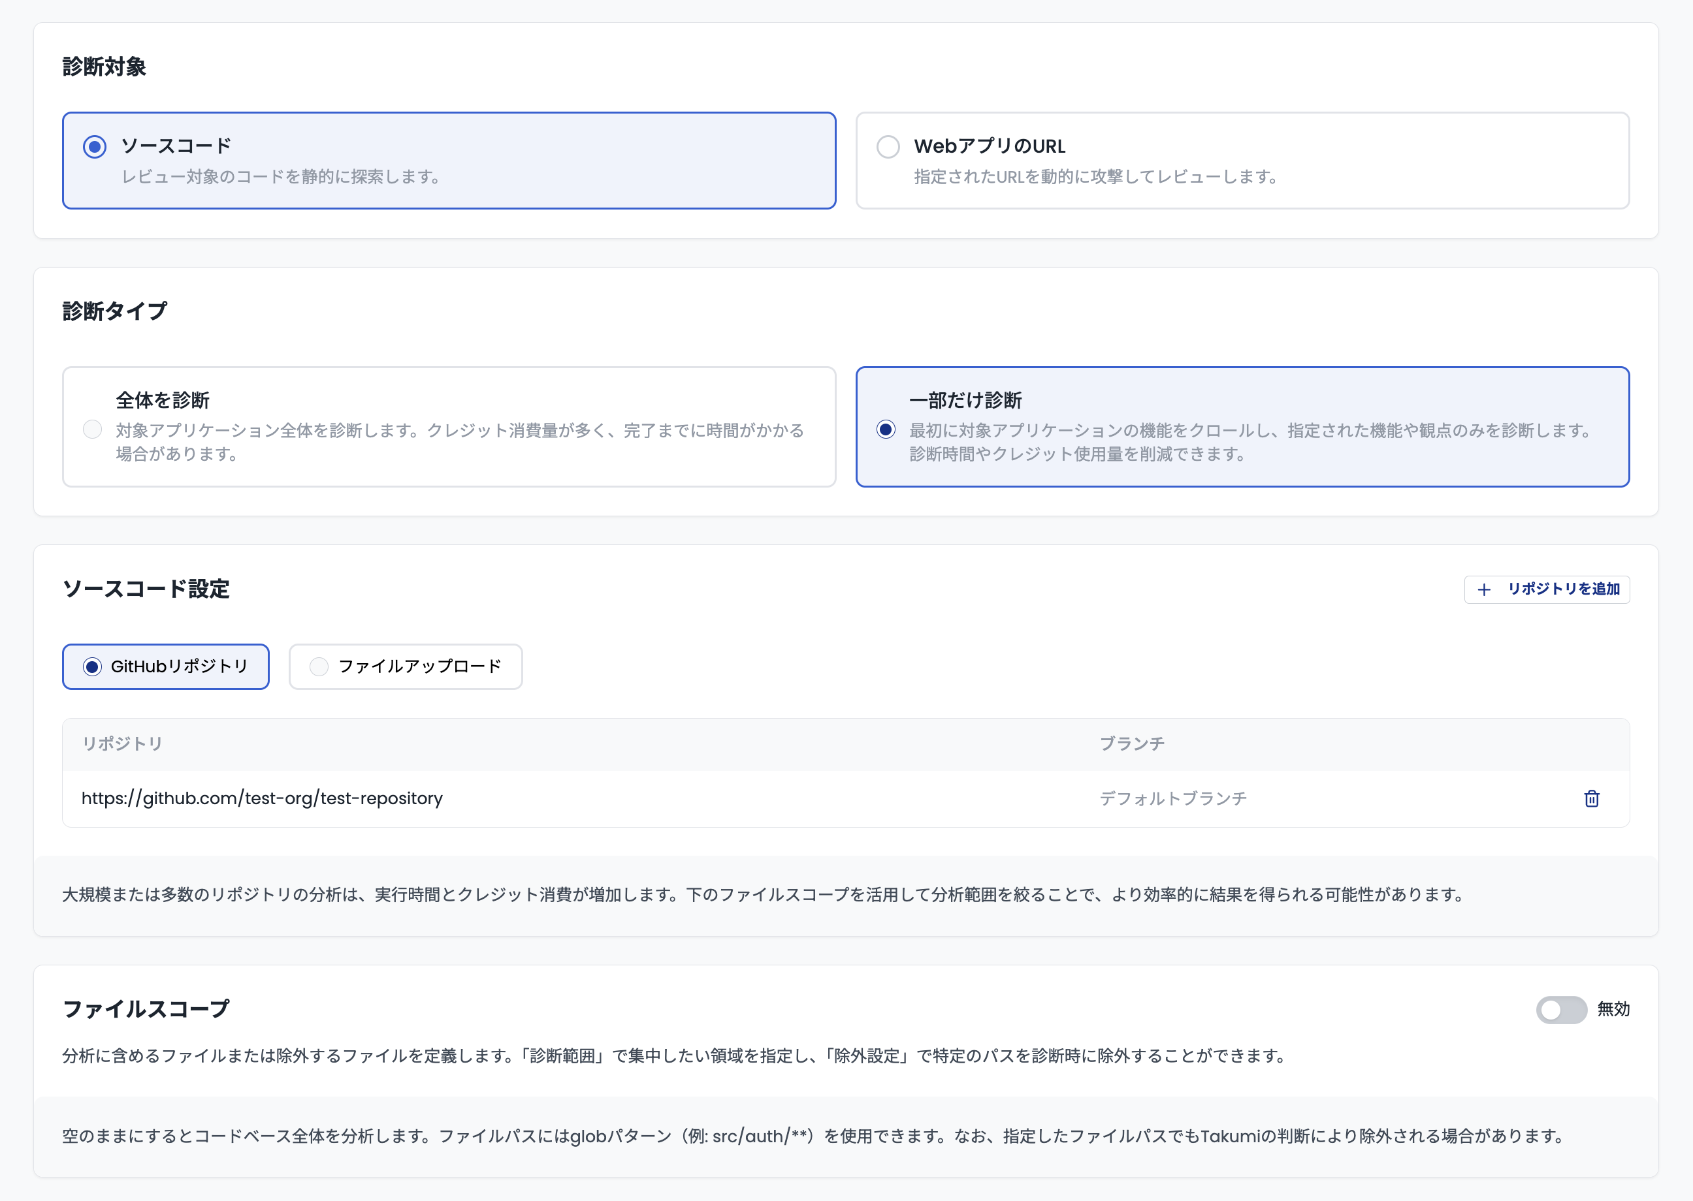This screenshot has height=1201, width=1693.
Task: Click the plus icon beside リポジトリを追加
Action: coord(1485,590)
